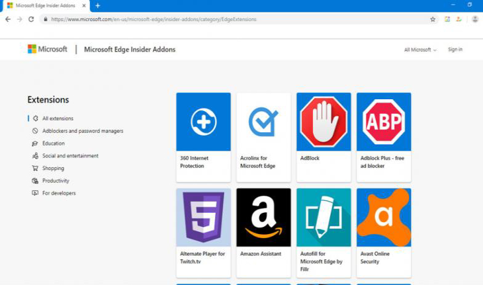
Task: Close the Microsoft Edge Insider Addons tab
Action: (84, 5)
